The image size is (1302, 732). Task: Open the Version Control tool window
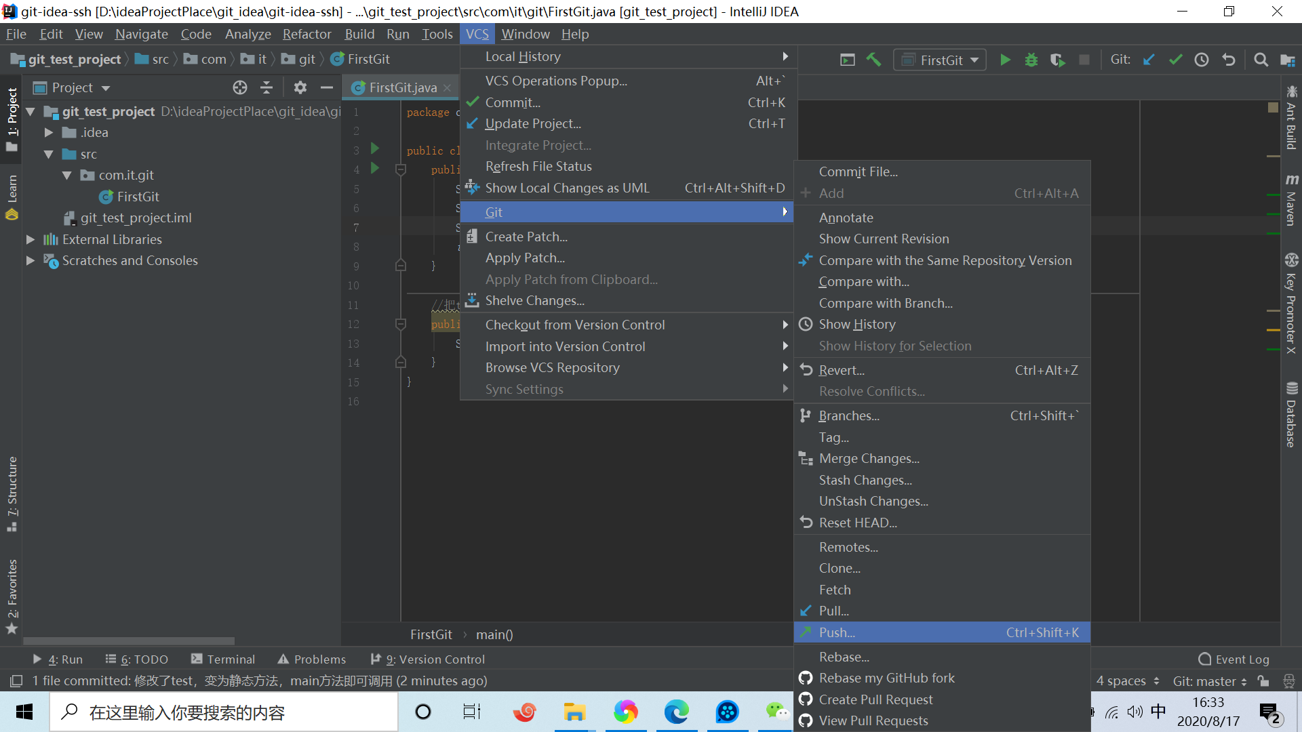428,659
